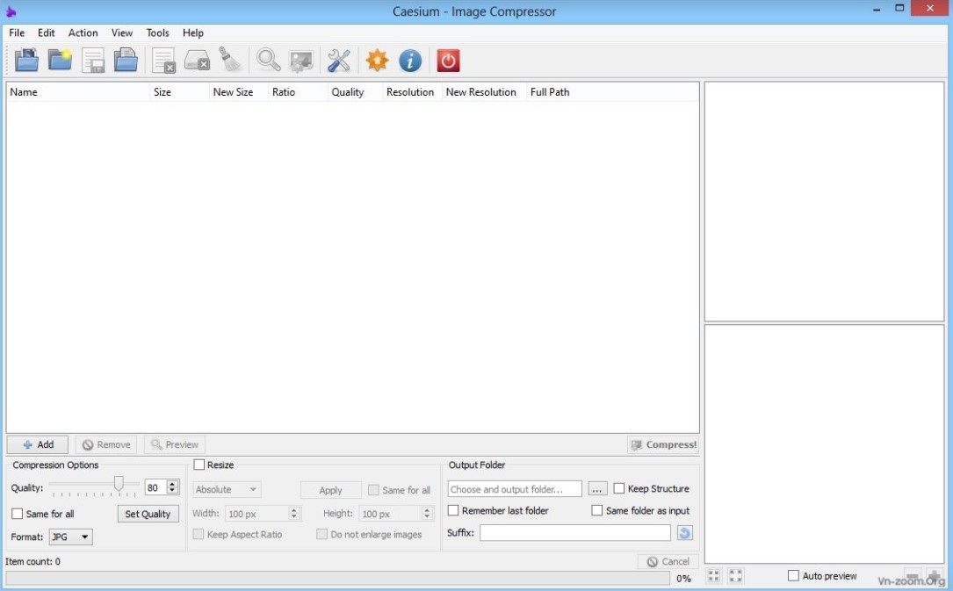Viewport: 953px width, 591px height.
Task: Open the File menu
Action: click(x=17, y=32)
